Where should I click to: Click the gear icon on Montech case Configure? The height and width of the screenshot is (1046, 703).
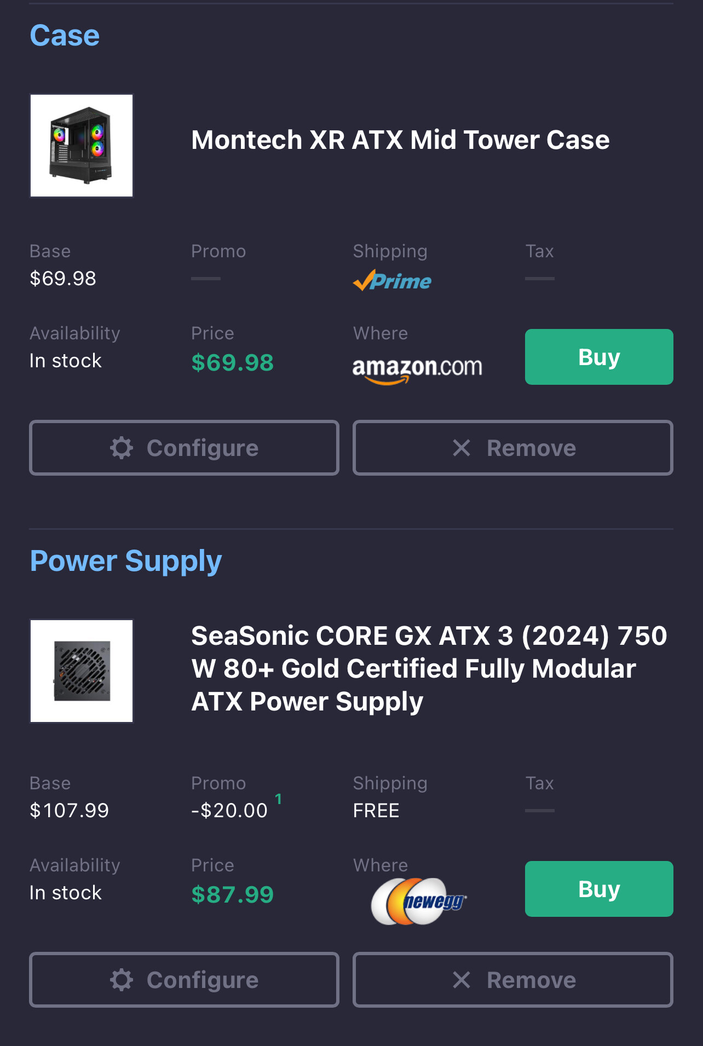point(122,448)
